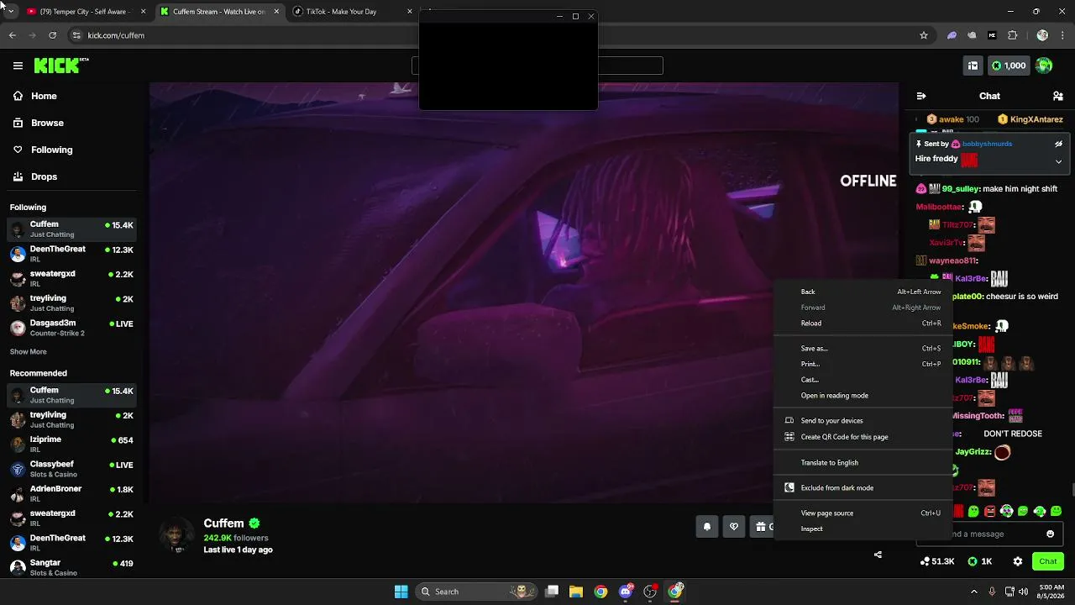Click the Cuffem channel avatar below stream

176,534
